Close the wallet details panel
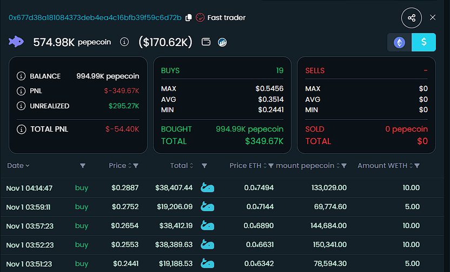This screenshot has height=272, width=450. [x=433, y=17]
